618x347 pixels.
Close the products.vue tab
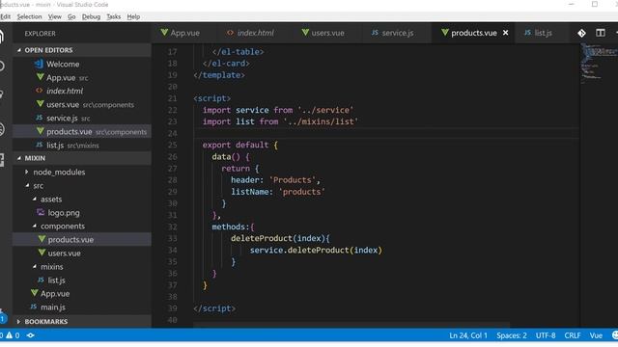505,33
